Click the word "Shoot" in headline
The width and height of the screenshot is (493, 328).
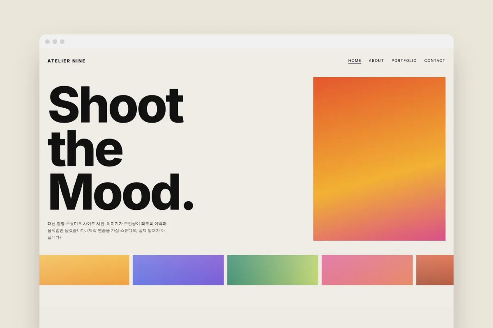(x=116, y=105)
